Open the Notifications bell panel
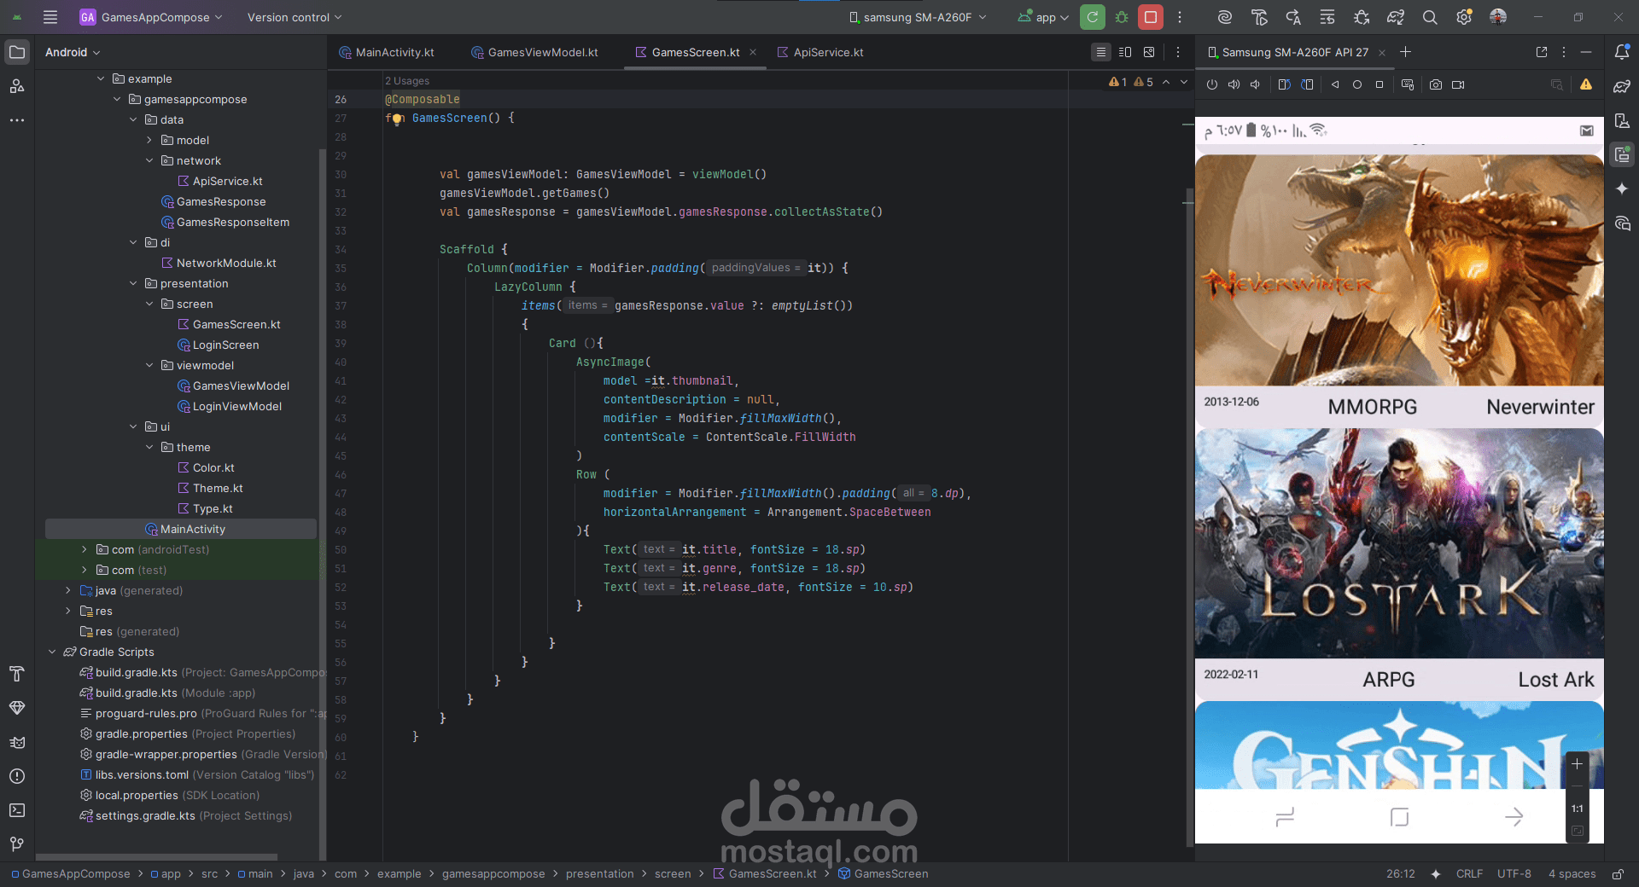The image size is (1639, 887). (1622, 52)
